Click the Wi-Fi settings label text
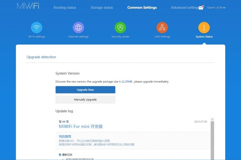 37,37
